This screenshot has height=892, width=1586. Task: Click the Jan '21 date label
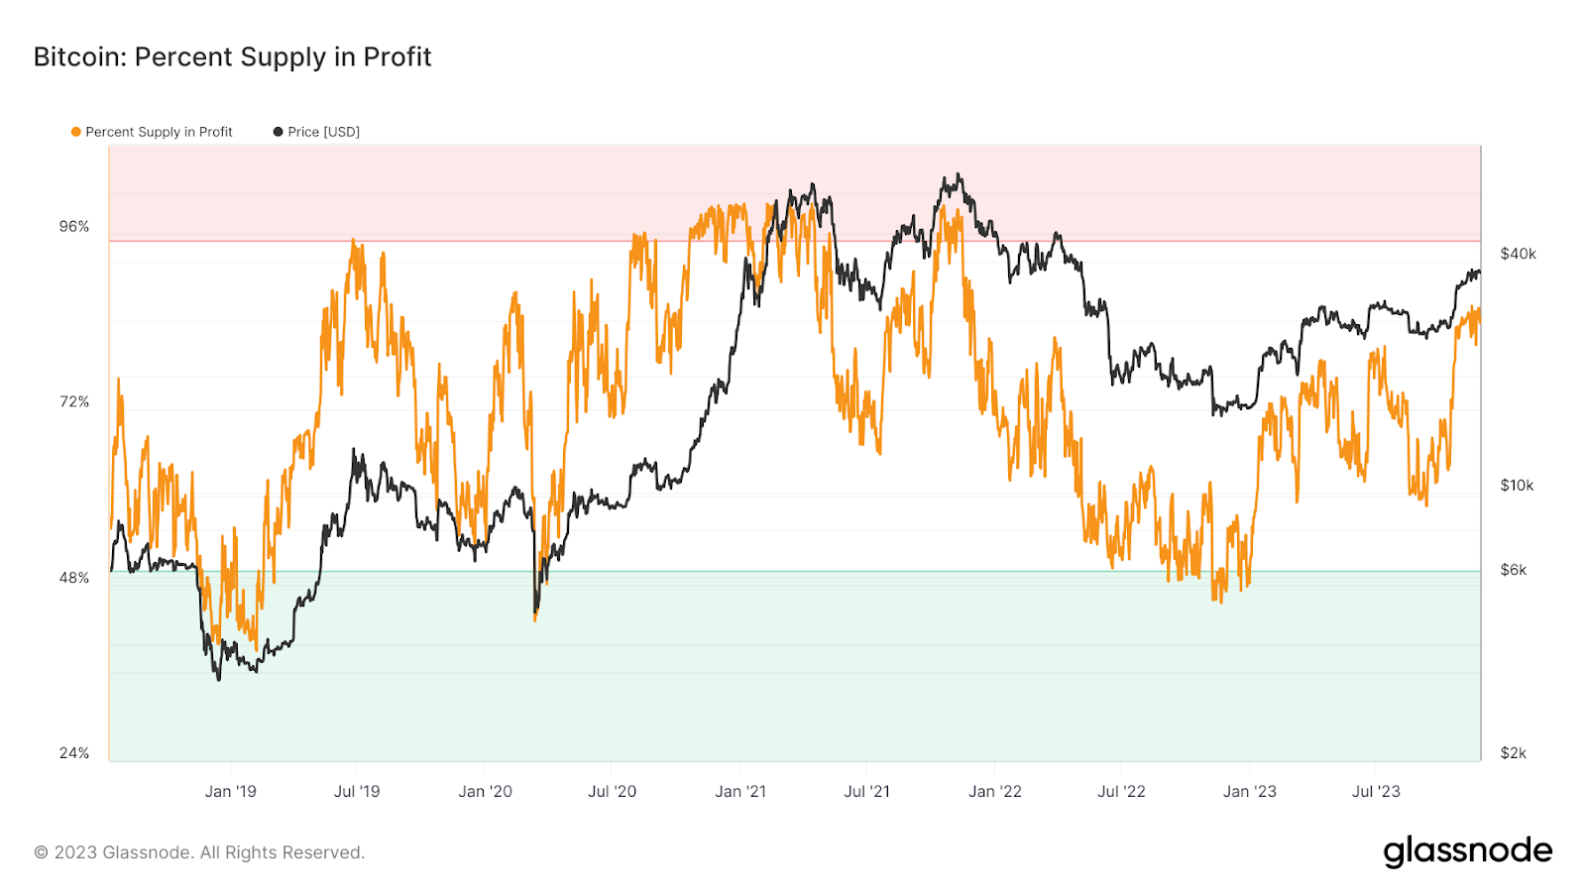(x=740, y=791)
